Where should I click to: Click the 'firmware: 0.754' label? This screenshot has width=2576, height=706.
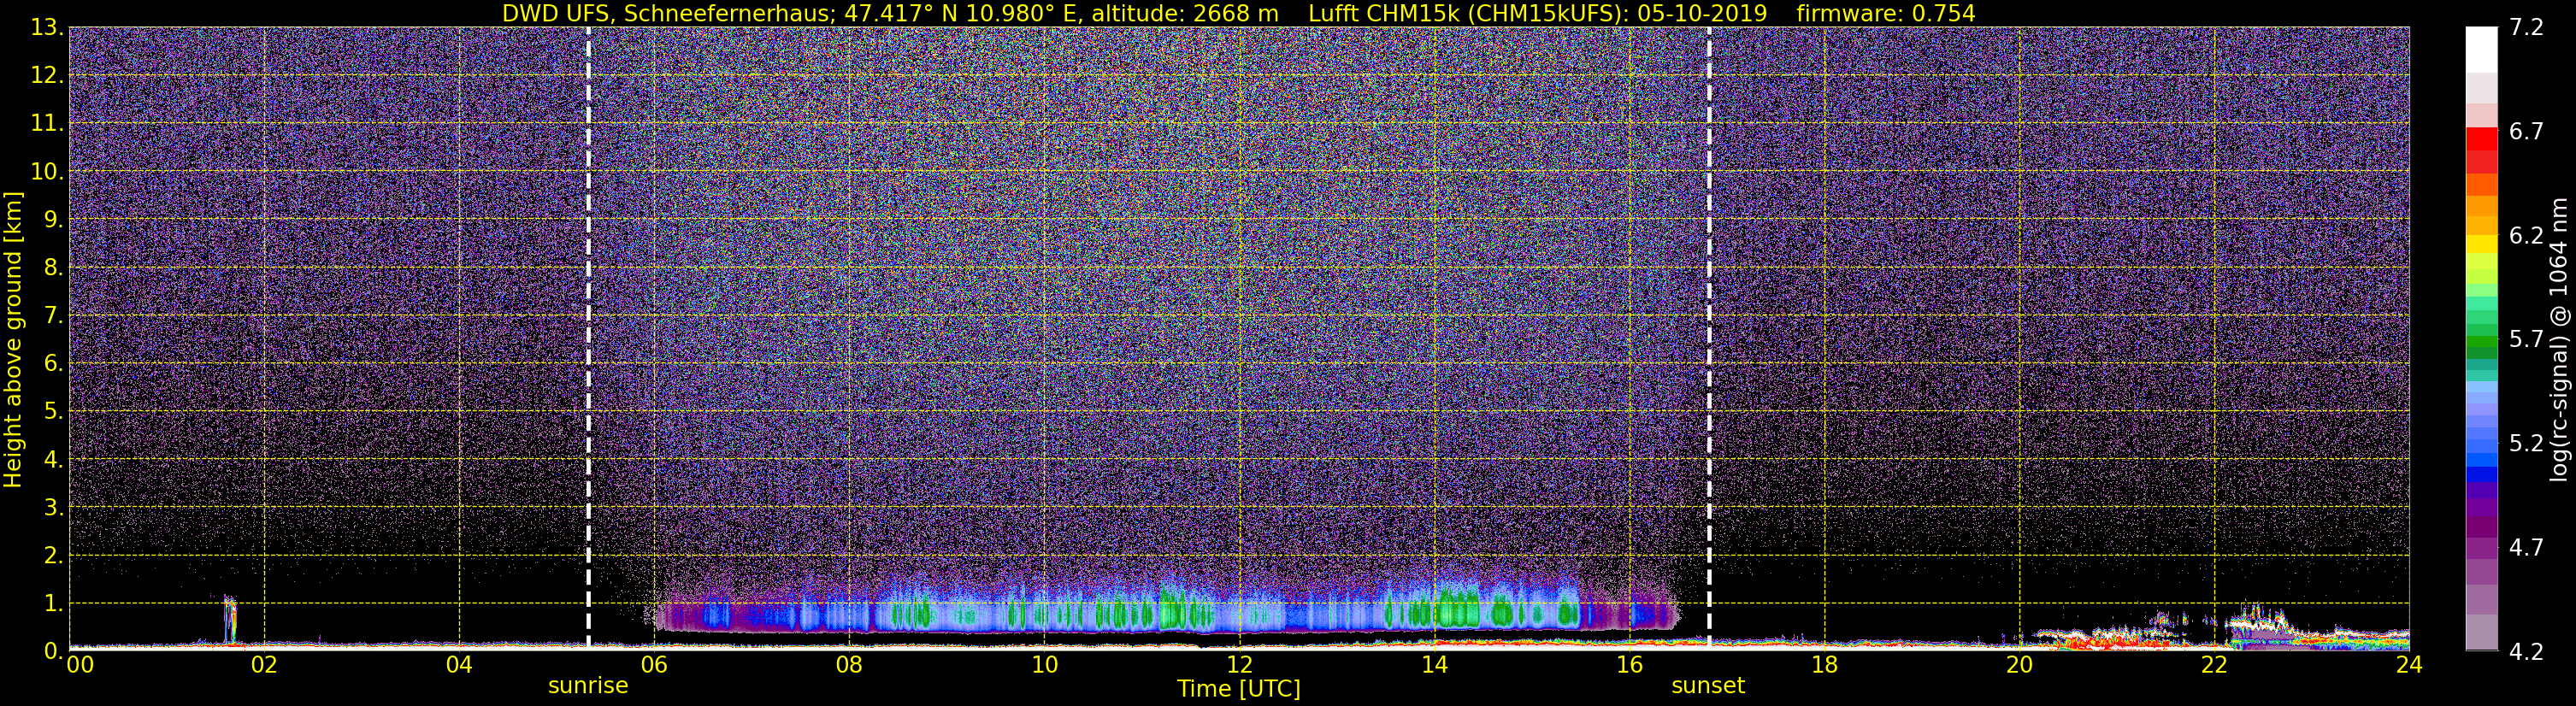click(x=1886, y=13)
